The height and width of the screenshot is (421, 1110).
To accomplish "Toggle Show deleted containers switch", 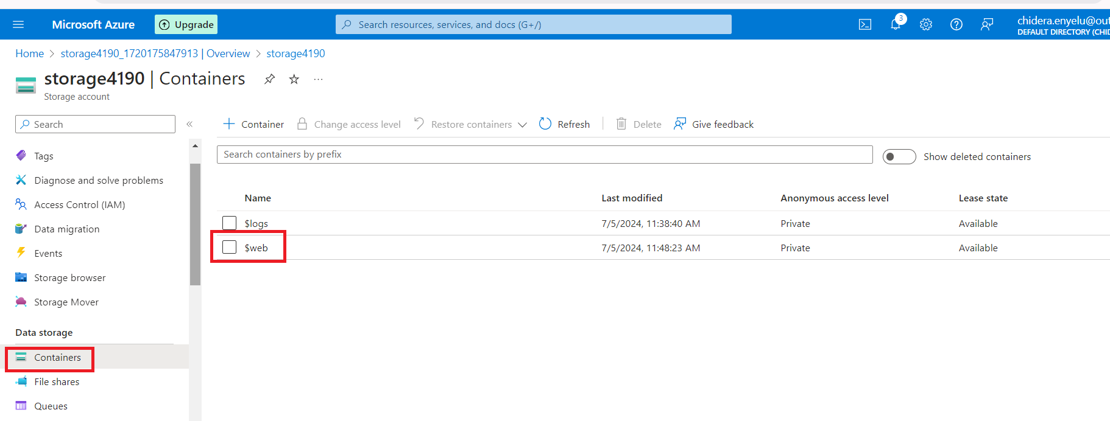I will (899, 156).
